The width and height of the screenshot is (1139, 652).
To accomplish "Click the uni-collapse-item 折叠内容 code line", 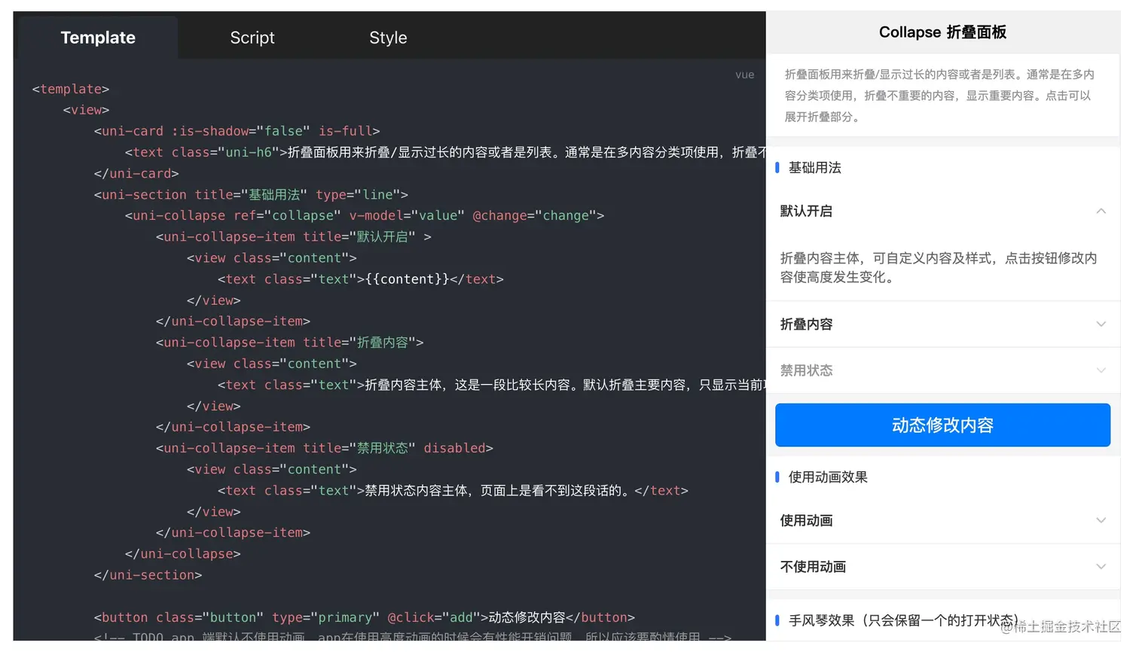I will tap(290, 343).
